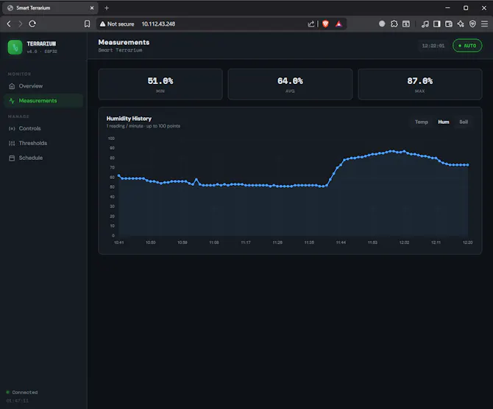The image size is (493, 409).
Task: Click the last data point on the chart
Action: click(x=468, y=165)
